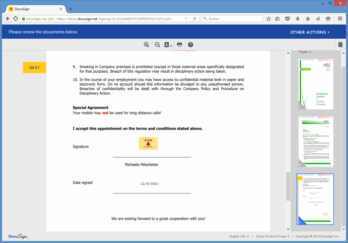Open page 2 thumbnail
Screen dimensions: 348x243
316,142
